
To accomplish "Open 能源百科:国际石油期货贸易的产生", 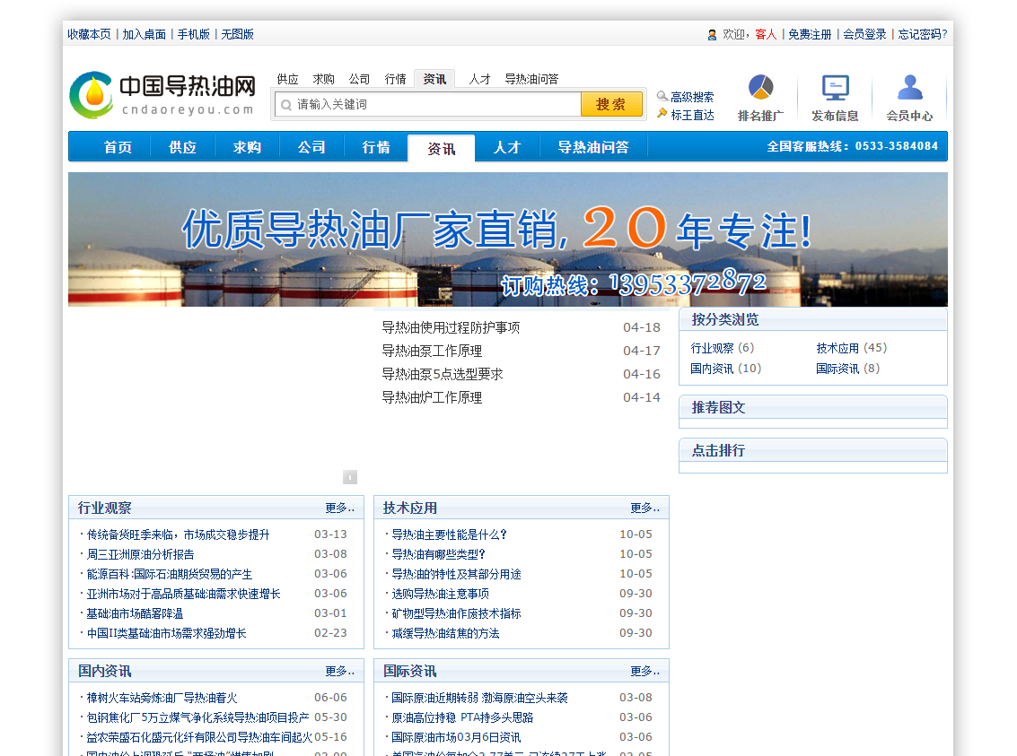I will click(170, 574).
